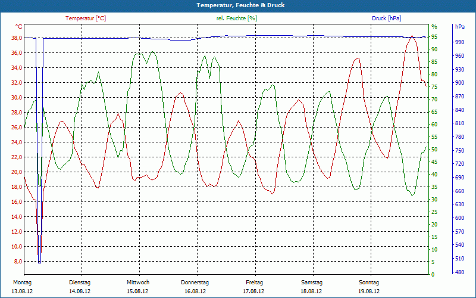Image resolution: width=476 pixels, height=298 pixels.
Task: Select the "Mittwoch" day label
Action: pyautogui.click(x=138, y=283)
